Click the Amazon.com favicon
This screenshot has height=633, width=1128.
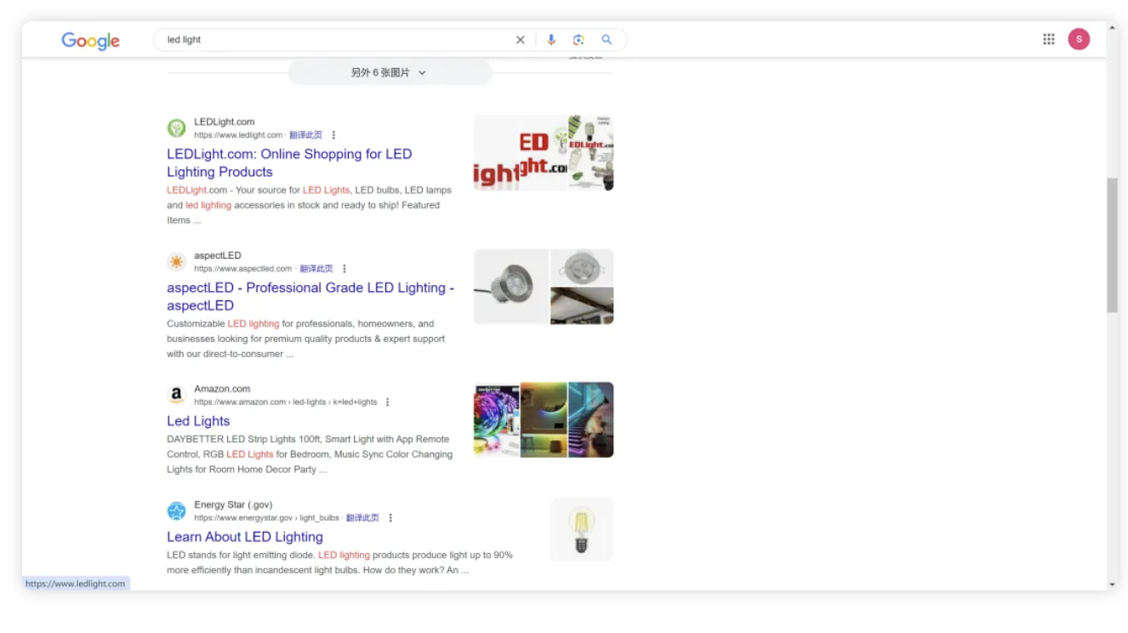point(176,395)
